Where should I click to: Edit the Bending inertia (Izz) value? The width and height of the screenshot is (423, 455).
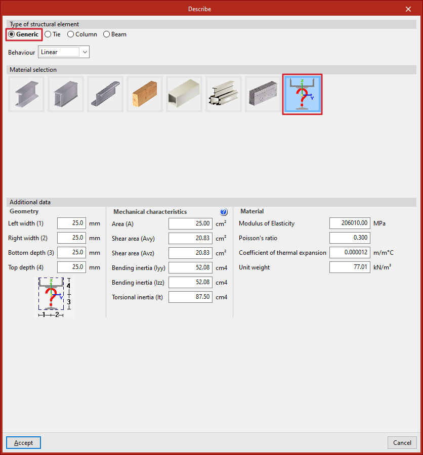click(190, 282)
